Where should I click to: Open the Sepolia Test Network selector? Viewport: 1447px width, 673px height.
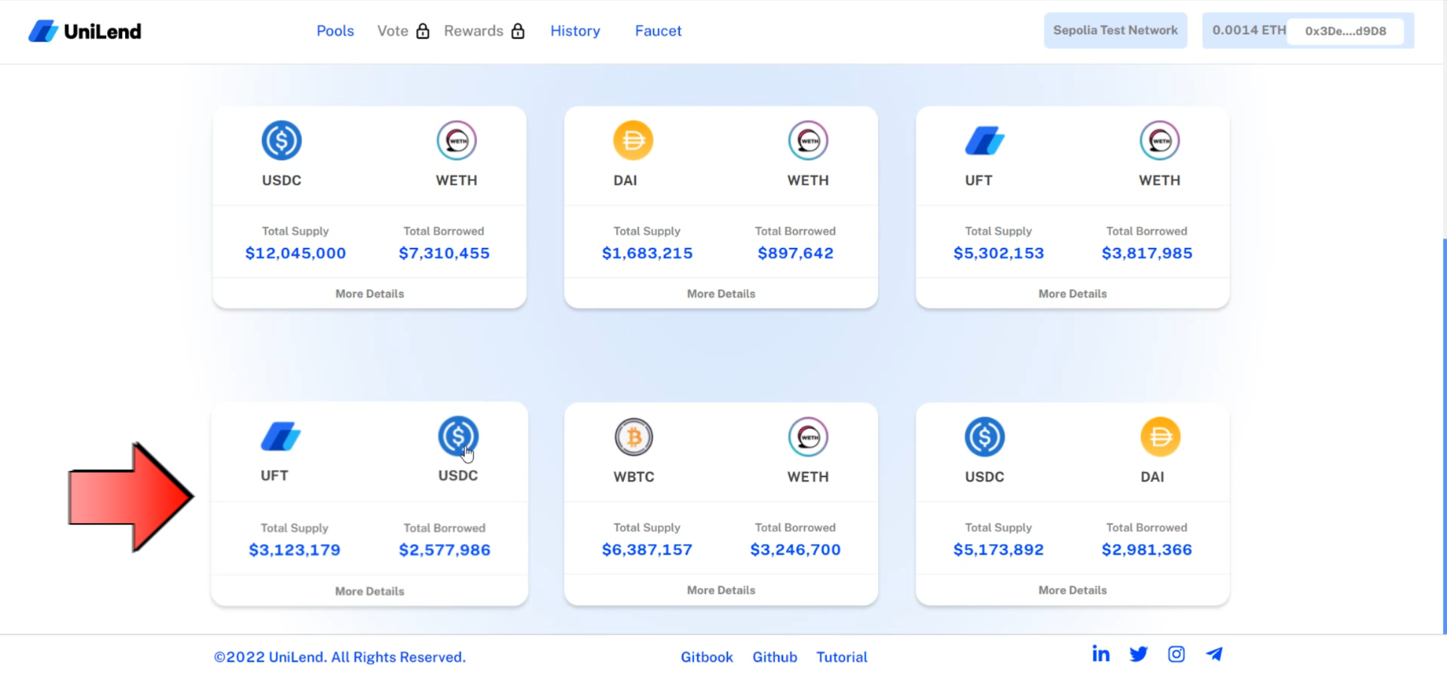pyautogui.click(x=1115, y=31)
